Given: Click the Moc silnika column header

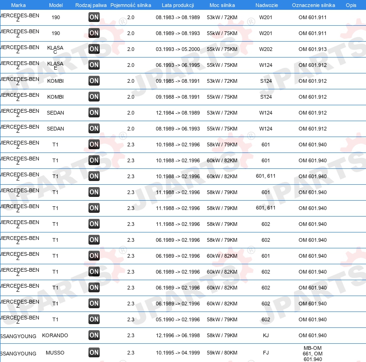Looking at the screenshot, I should click(222, 5).
